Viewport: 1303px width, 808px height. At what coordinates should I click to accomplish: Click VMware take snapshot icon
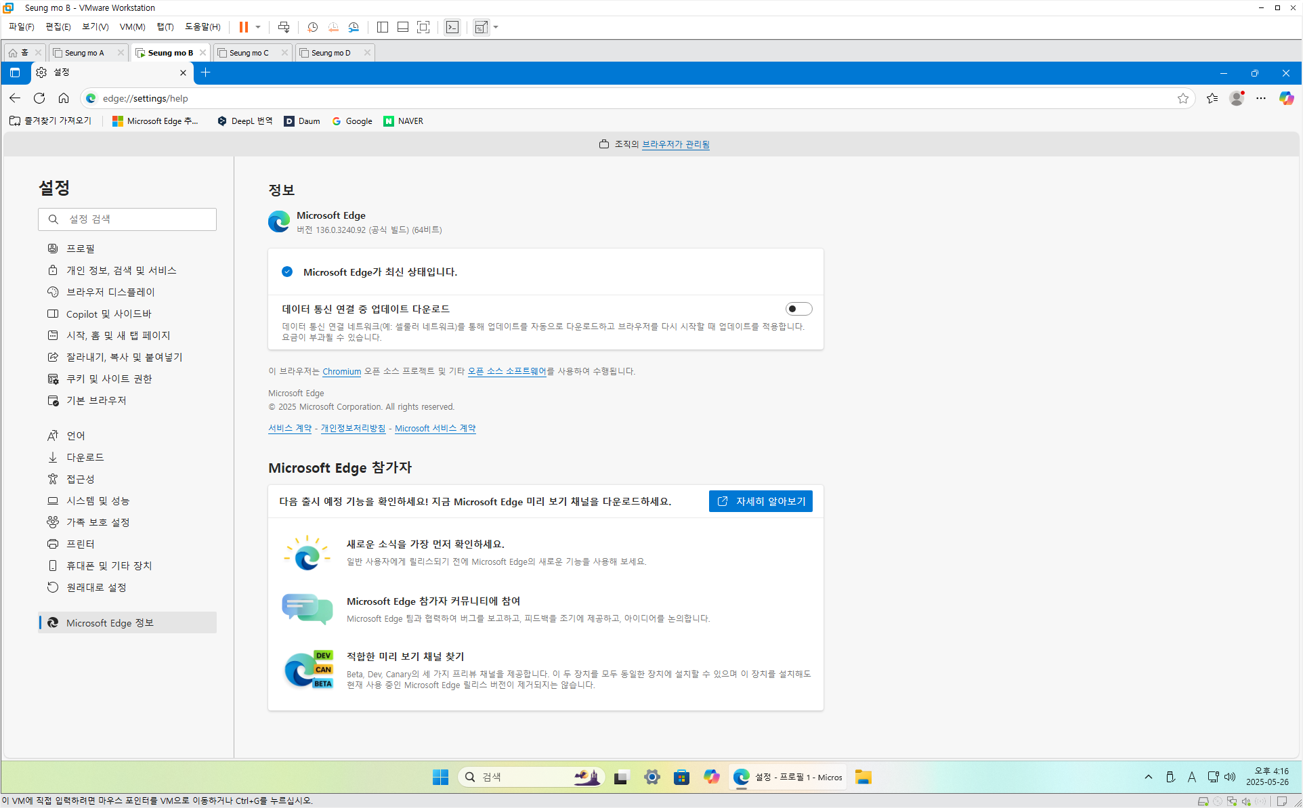click(312, 27)
